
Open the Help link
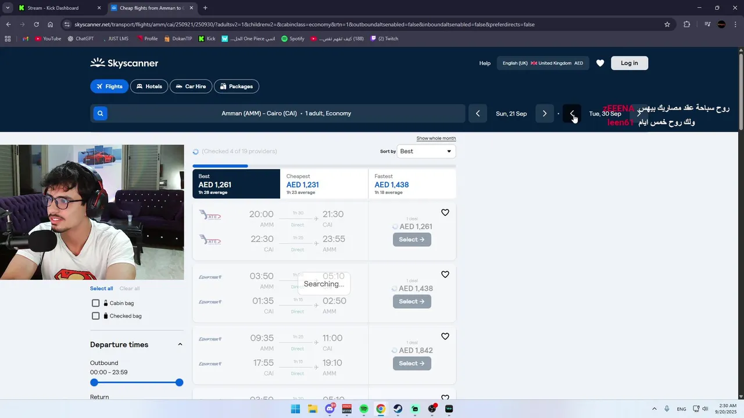tap(485, 63)
